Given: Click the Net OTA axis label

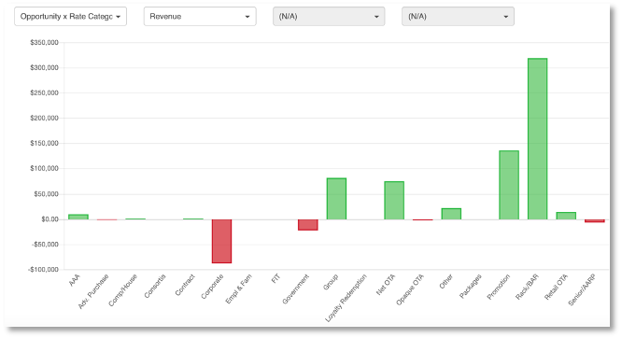Looking at the screenshot, I should [x=386, y=285].
